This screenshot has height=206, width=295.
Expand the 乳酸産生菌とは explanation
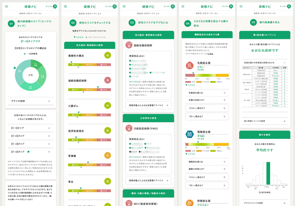[206, 93]
